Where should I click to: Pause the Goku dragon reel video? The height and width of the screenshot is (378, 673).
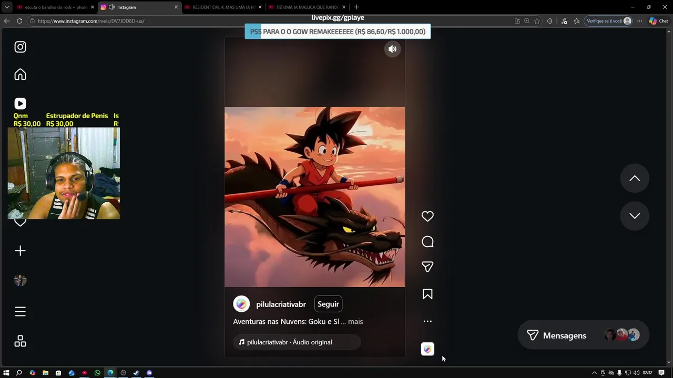tap(314, 197)
